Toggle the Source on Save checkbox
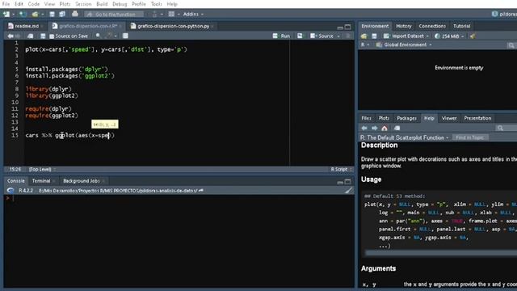This screenshot has width=517, height=291. [52, 36]
